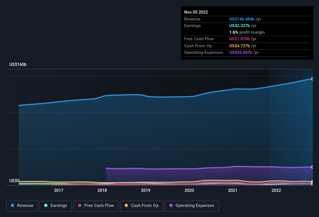Image resolution: width=319 pixels, height=217 pixels.
Task: Click the US$1.870b free cash flow value
Action: [239, 39]
